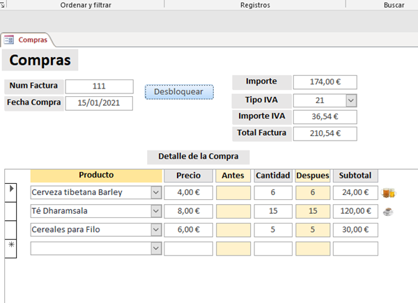Image resolution: width=418 pixels, height=303 pixels.
Task: Open the Té Dharamsala product dropdown
Action: (x=156, y=211)
